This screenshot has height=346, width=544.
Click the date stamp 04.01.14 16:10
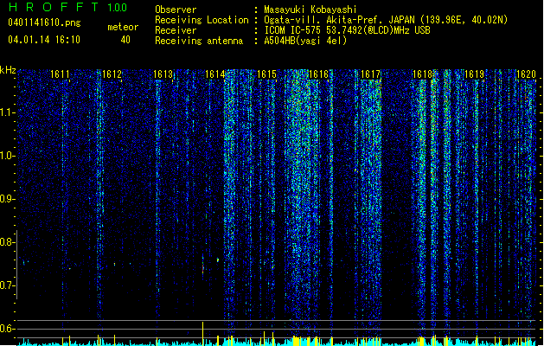coord(44,40)
